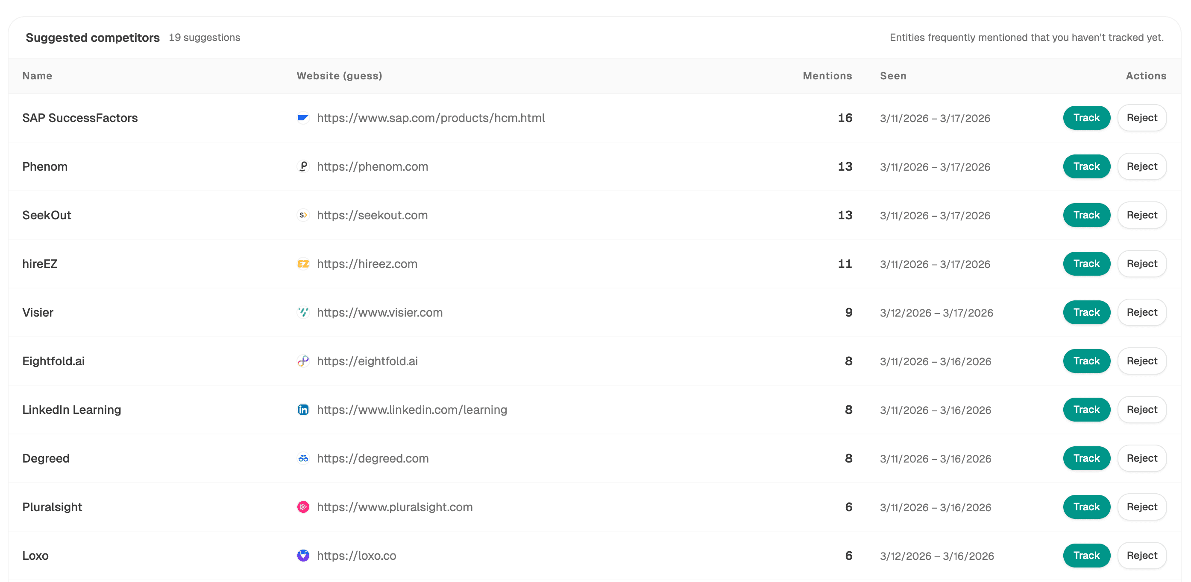The height and width of the screenshot is (582, 1191).
Task: Open the https://phenom.com link
Action: (373, 167)
